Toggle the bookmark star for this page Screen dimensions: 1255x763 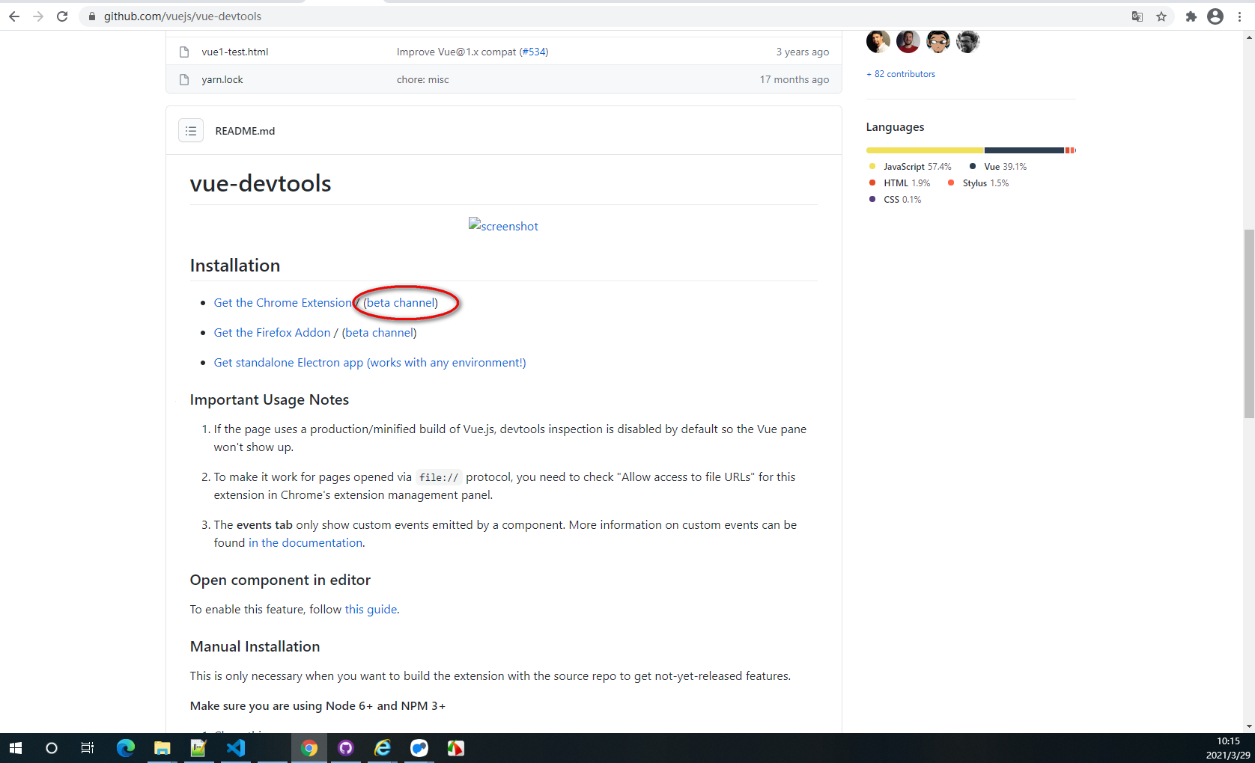click(x=1161, y=16)
